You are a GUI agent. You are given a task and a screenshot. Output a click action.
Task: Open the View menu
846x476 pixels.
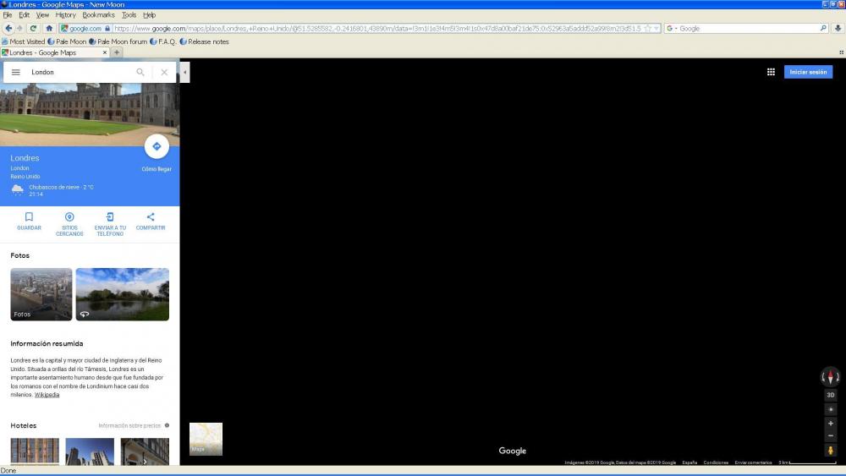pyautogui.click(x=42, y=15)
